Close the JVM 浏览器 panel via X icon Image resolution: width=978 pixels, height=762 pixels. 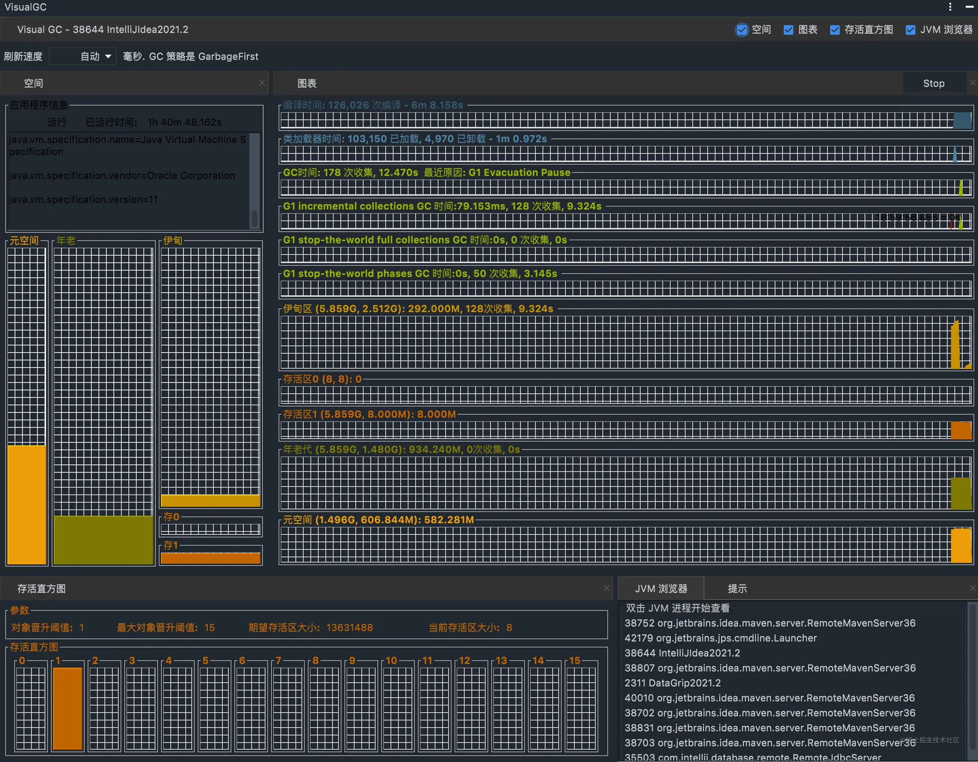coord(972,588)
